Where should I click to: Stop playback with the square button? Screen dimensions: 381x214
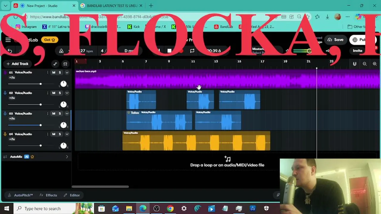169,51
